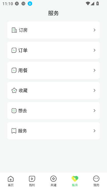This screenshot has height=190, width=107.
Task: Tap the building icon beside 订房
Action: 14,30
